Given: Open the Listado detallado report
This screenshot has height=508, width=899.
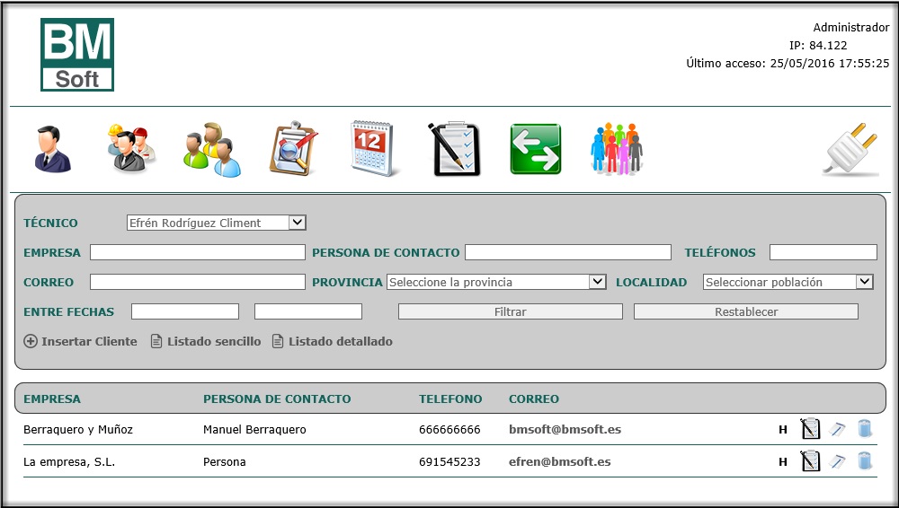Looking at the screenshot, I should (333, 341).
